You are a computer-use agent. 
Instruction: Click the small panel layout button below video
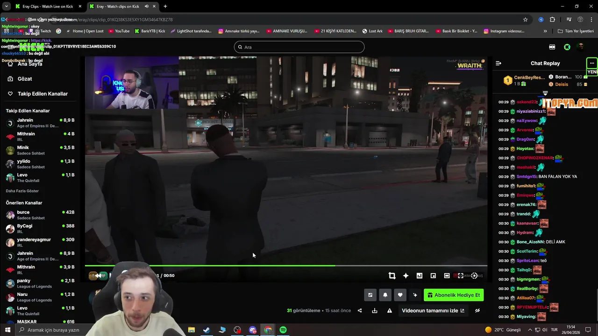click(370, 295)
